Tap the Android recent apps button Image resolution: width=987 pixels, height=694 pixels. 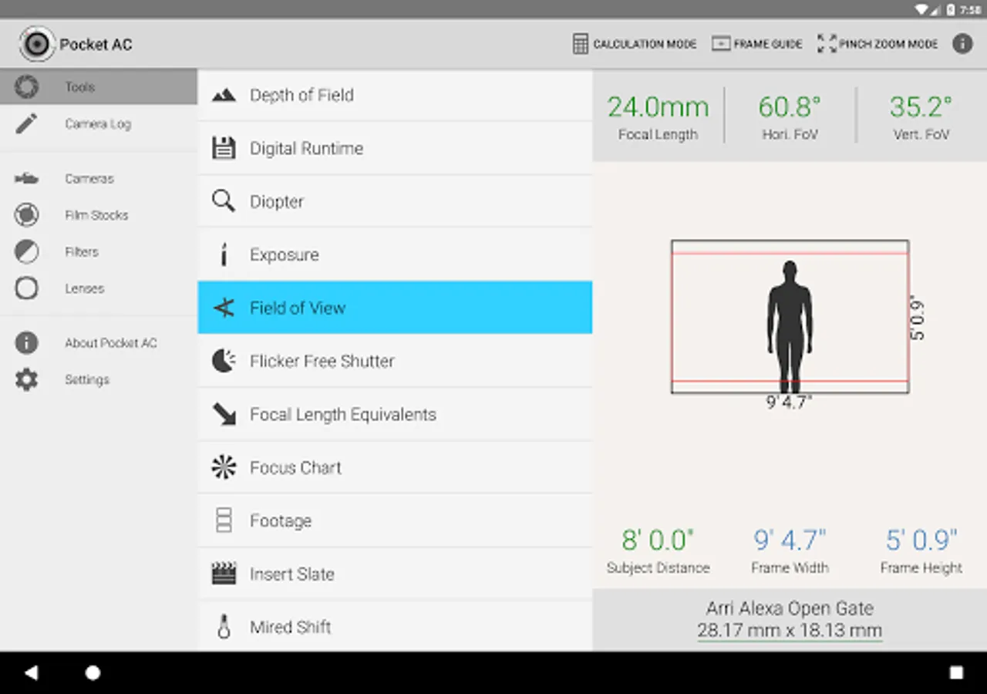pos(956,672)
